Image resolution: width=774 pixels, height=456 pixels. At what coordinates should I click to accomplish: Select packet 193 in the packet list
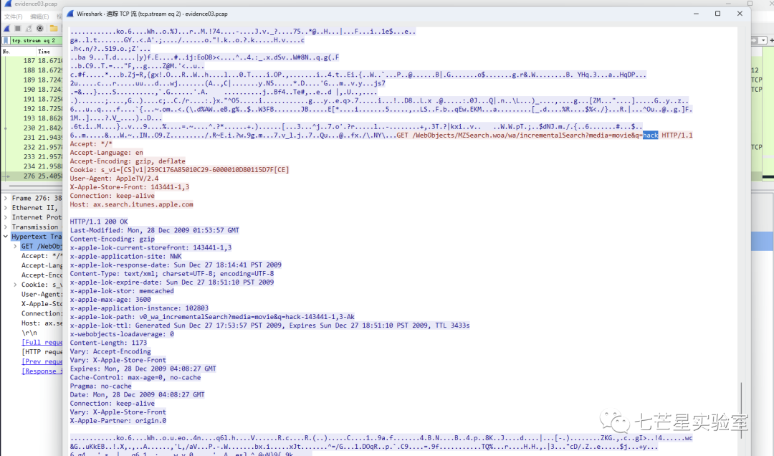click(32, 118)
